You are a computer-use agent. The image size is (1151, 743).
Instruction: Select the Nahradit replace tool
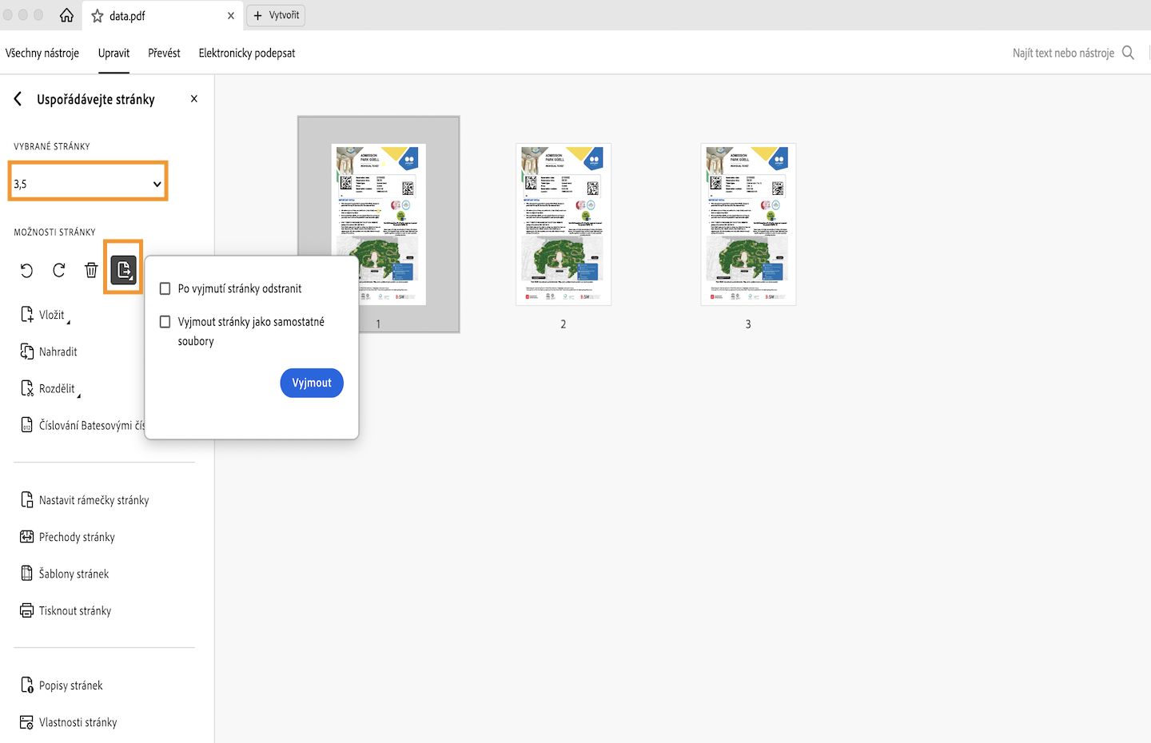(x=58, y=352)
